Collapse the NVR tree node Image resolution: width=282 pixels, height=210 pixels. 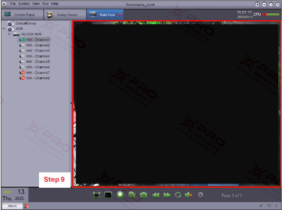pyautogui.click(x=4, y=28)
